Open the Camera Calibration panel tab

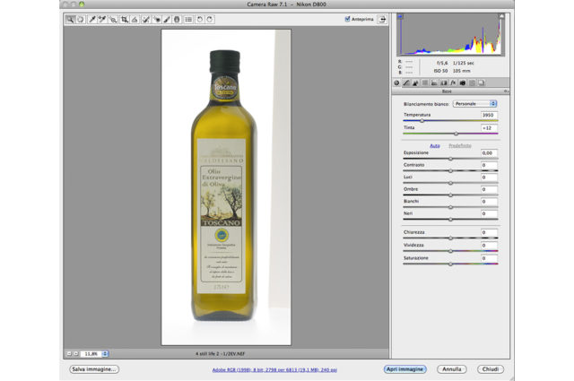(463, 83)
